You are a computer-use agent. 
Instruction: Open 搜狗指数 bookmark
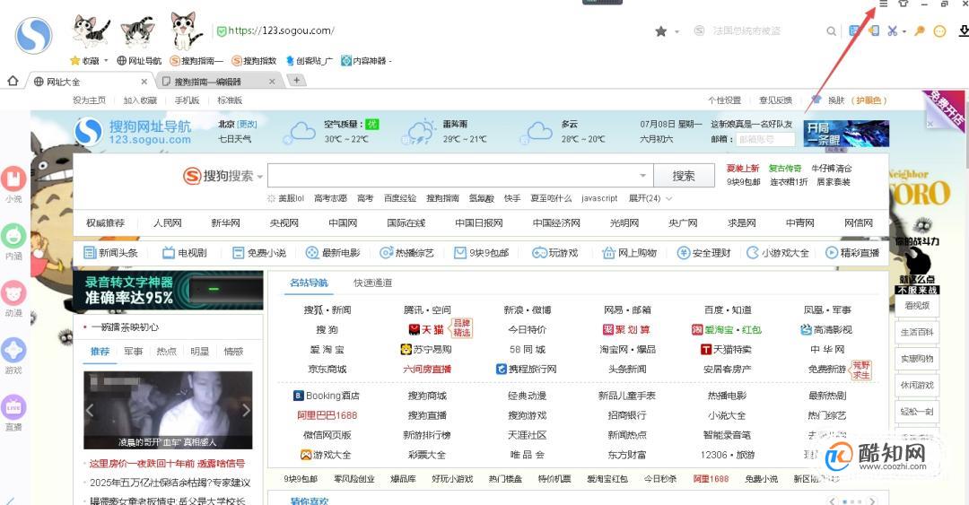click(254, 61)
